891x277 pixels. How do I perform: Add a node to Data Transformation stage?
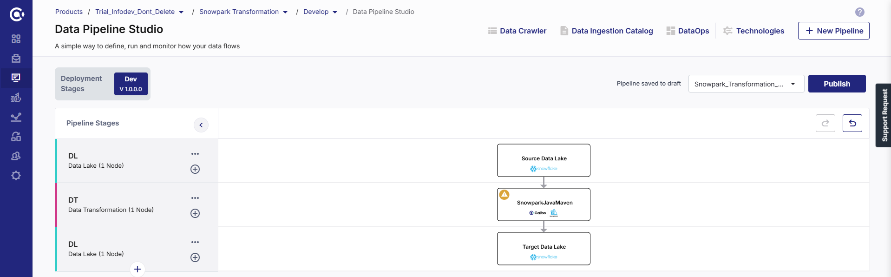195,213
